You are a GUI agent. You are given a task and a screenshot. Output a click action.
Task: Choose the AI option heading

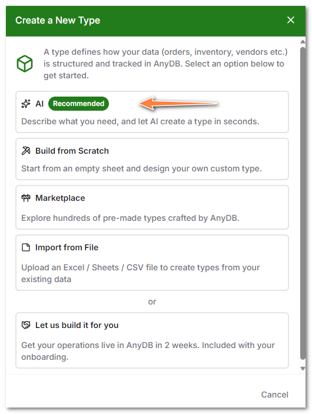coord(39,104)
